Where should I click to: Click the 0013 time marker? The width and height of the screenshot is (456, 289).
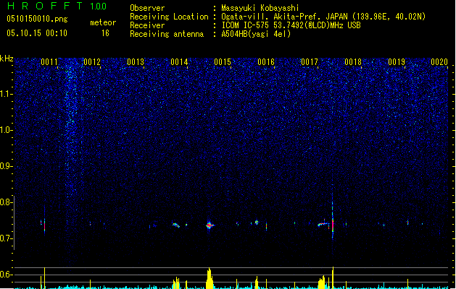tap(136, 62)
